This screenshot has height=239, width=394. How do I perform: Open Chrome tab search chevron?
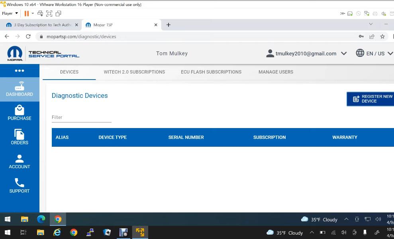(x=370, y=24)
